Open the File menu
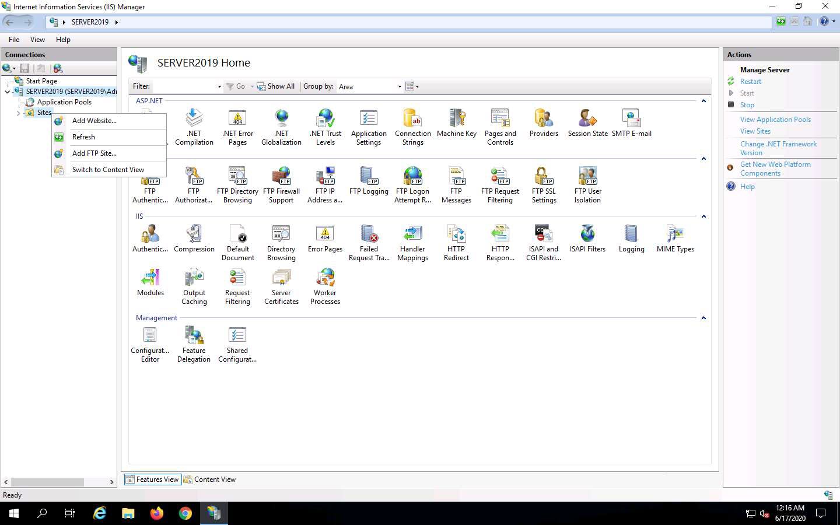This screenshot has height=525, width=840. click(14, 40)
